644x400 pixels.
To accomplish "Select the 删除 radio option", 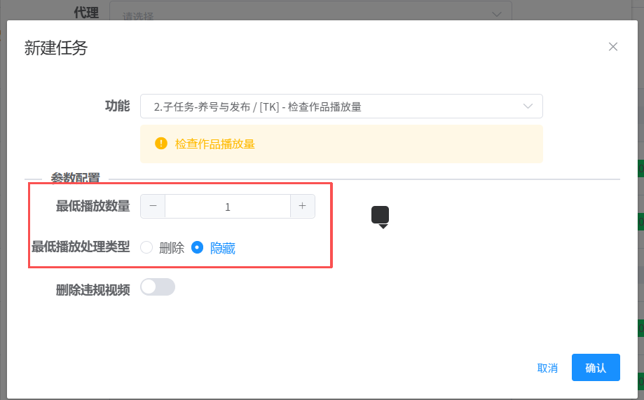I will point(146,247).
